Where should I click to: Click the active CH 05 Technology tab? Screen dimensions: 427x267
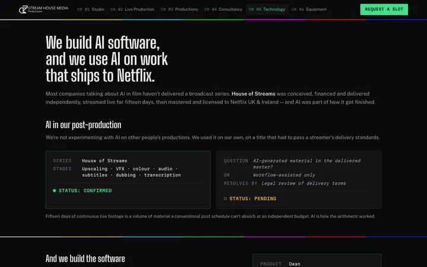267,9
